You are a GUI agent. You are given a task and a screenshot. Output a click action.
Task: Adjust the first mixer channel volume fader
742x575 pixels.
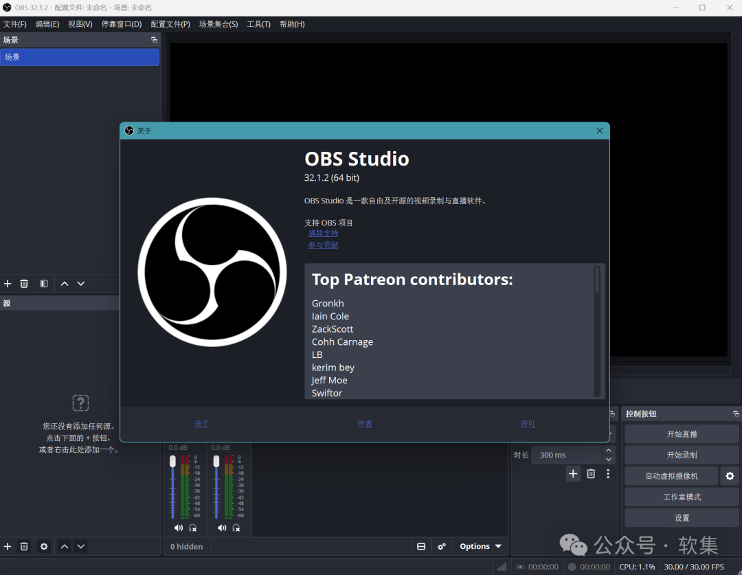point(172,461)
